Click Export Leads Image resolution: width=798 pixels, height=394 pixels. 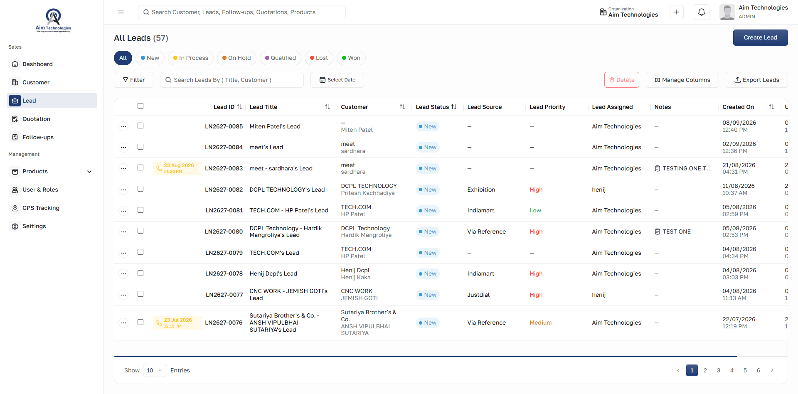756,80
